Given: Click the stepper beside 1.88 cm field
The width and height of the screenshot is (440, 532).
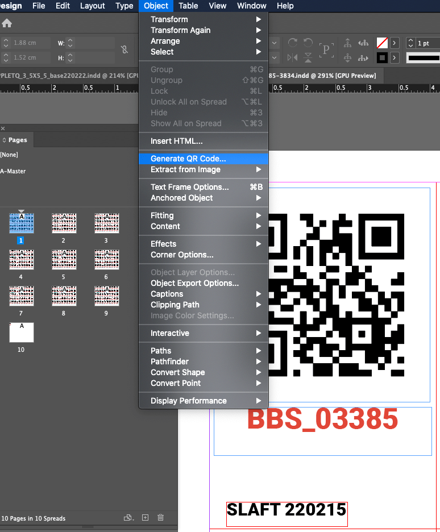Looking at the screenshot, I should coord(6,43).
